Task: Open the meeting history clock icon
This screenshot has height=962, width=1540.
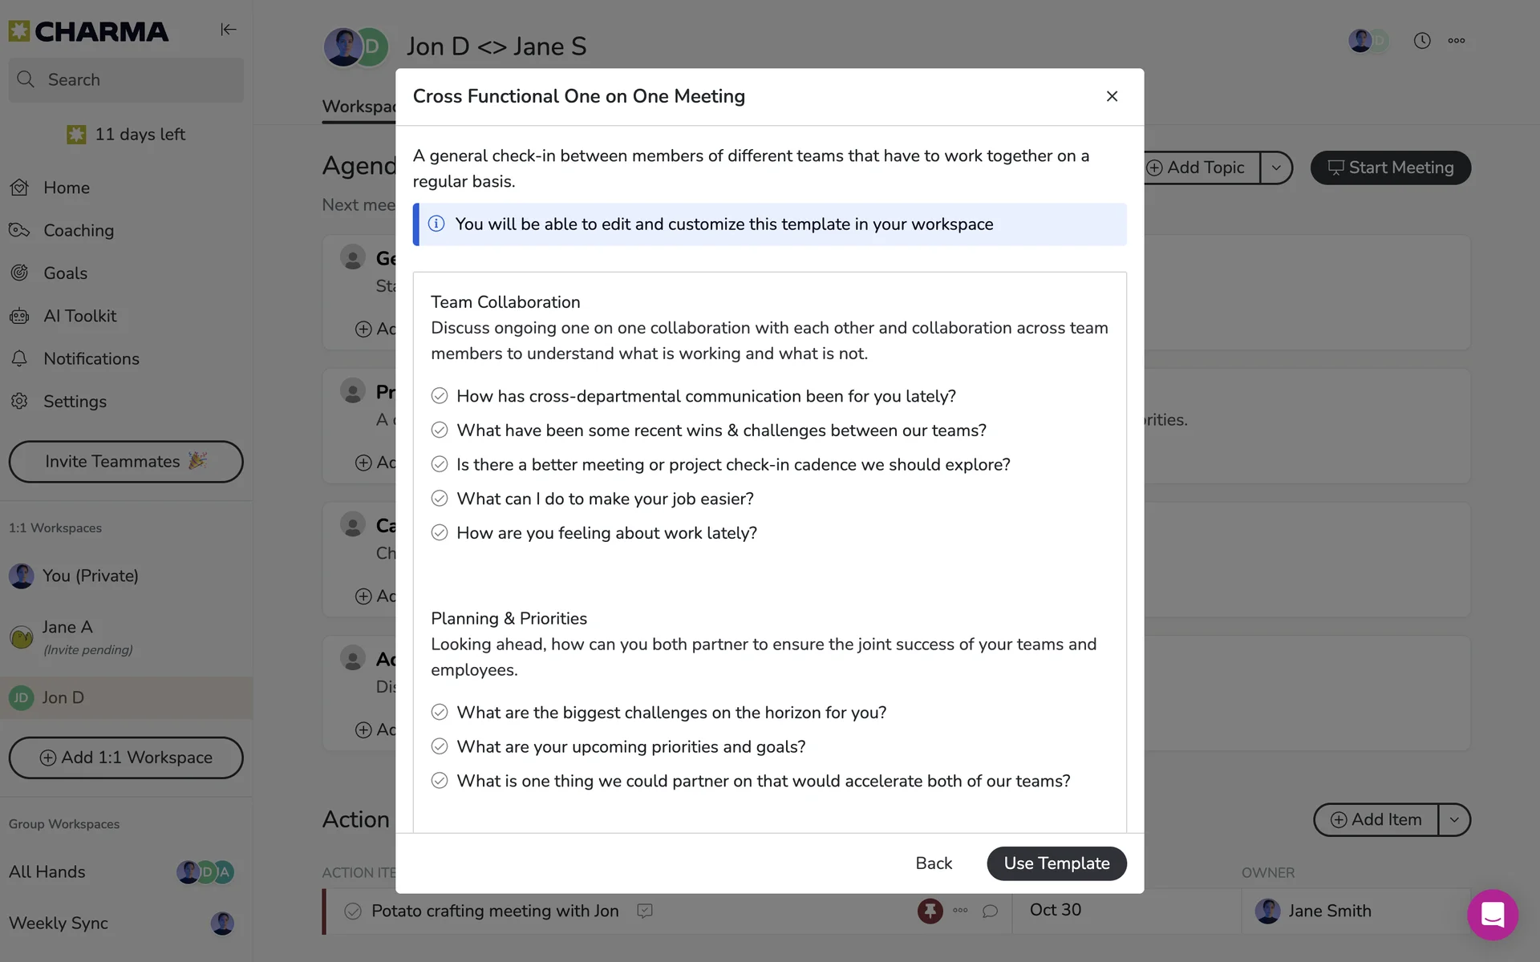Action: tap(1421, 41)
